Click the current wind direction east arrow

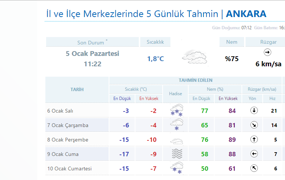click(x=268, y=52)
